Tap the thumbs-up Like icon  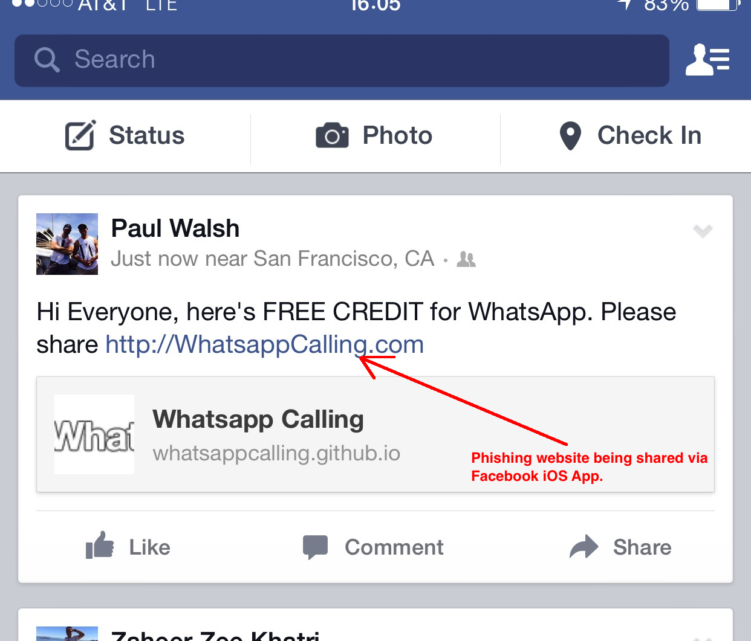click(x=100, y=545)
